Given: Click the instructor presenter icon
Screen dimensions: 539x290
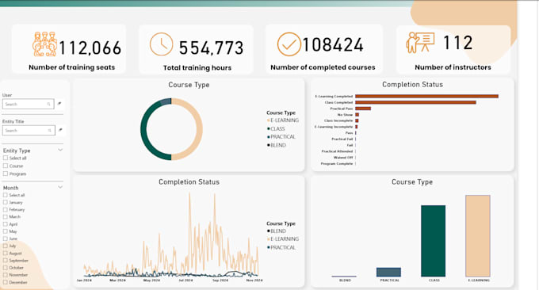Looking at the screenshot, I should (420, 42).
